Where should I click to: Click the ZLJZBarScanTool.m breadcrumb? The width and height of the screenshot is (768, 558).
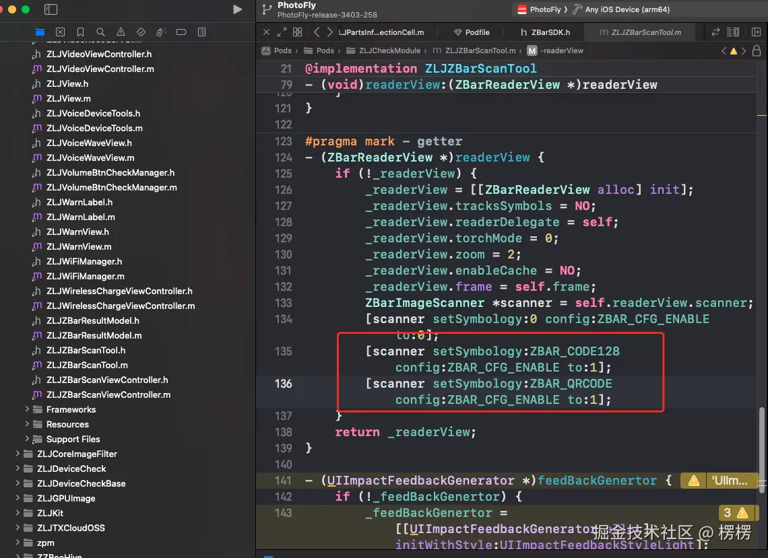tap(474, 50)
